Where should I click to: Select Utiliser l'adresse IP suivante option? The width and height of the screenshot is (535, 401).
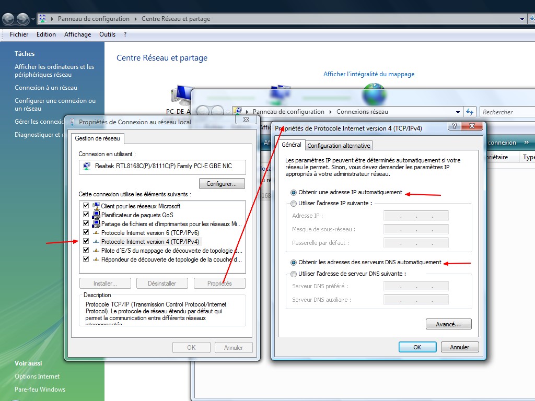(x=294, y=204)
